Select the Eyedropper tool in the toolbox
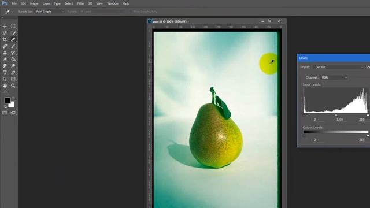The width and height of the screenshot is (370, 208). (x=13, y=39)
